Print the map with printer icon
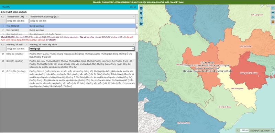 (141, 23)
